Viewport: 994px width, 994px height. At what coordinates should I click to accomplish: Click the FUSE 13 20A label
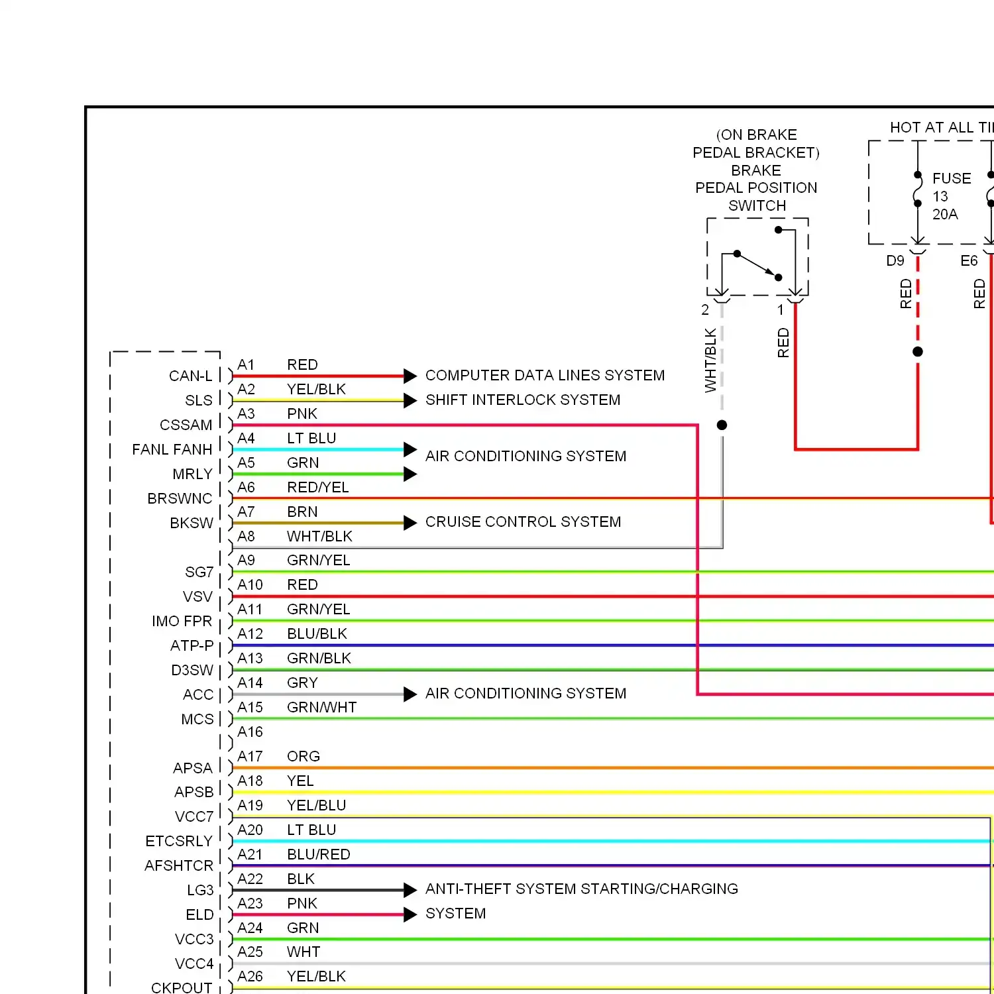[952, 196]
